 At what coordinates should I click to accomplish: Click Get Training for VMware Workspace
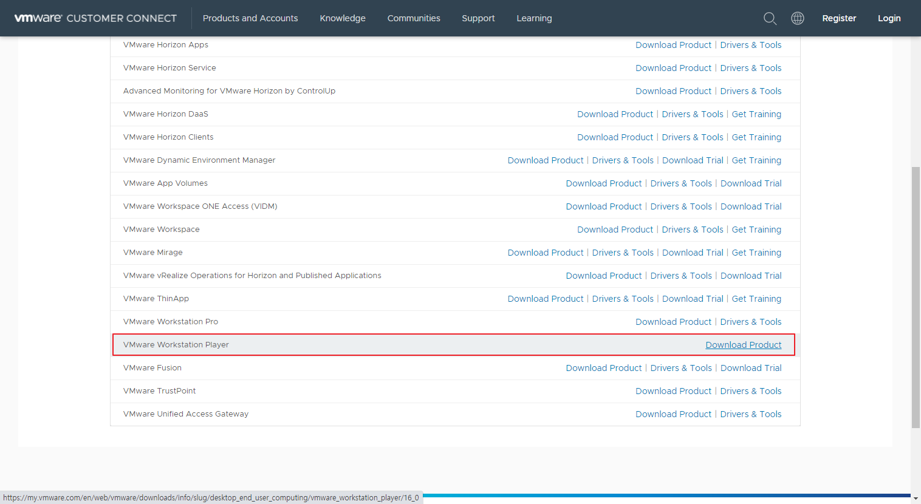(756, 230)
